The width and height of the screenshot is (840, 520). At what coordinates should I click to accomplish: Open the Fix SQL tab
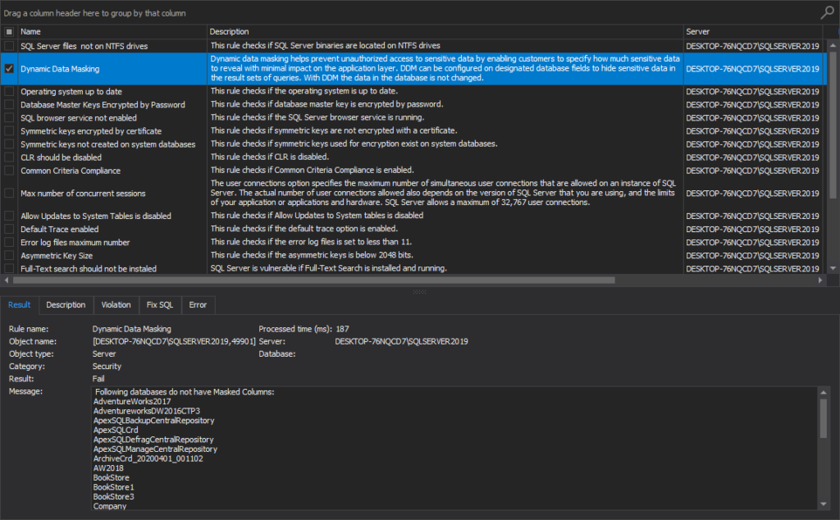[159, 304]
